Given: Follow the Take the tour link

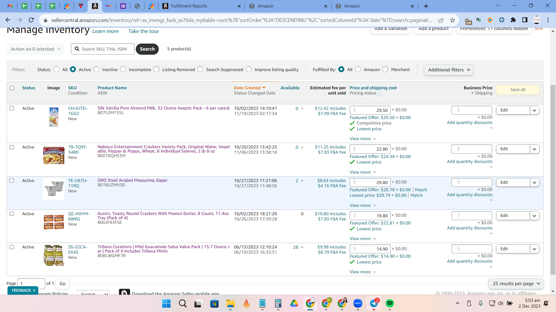Looking at the screenshot, I should (x=144, y=31).
